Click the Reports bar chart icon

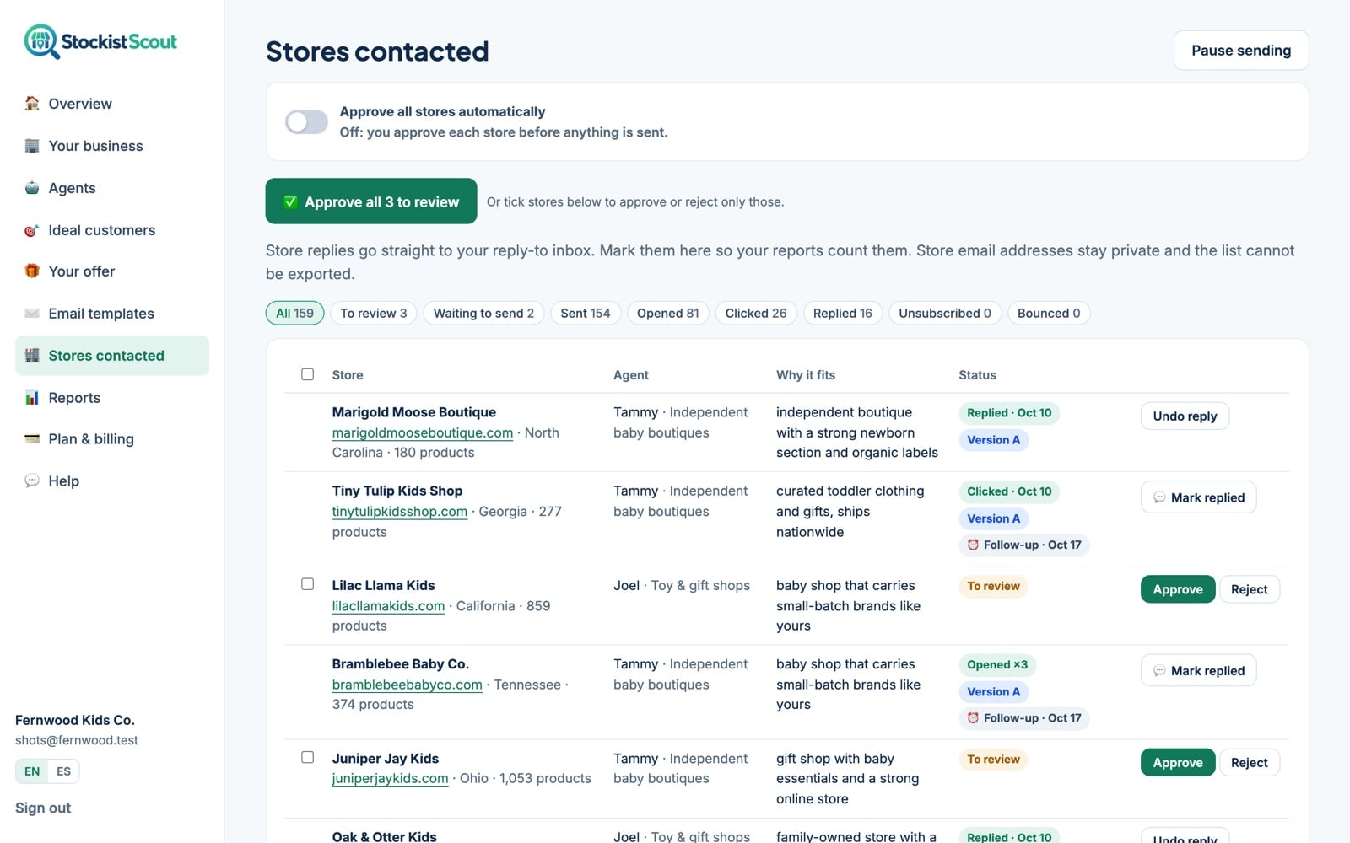tap(32, 398)
